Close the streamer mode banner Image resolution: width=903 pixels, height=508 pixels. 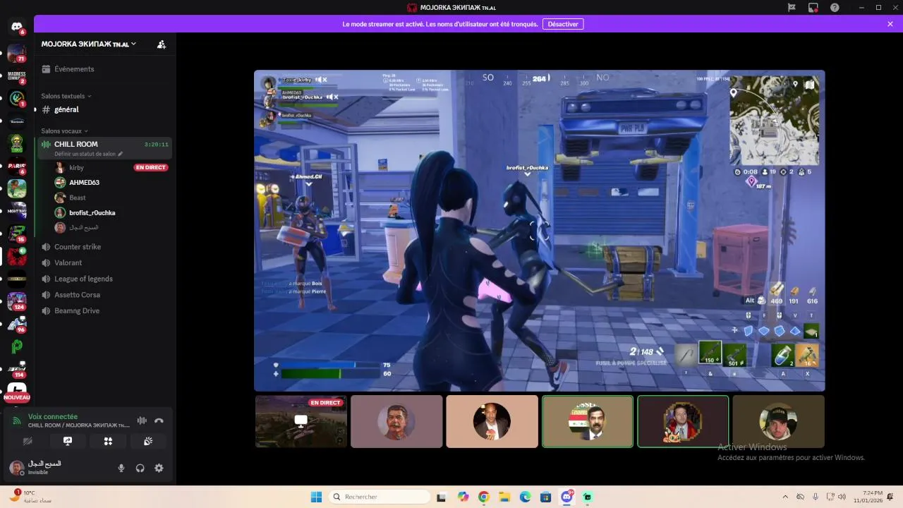point(890,24)
